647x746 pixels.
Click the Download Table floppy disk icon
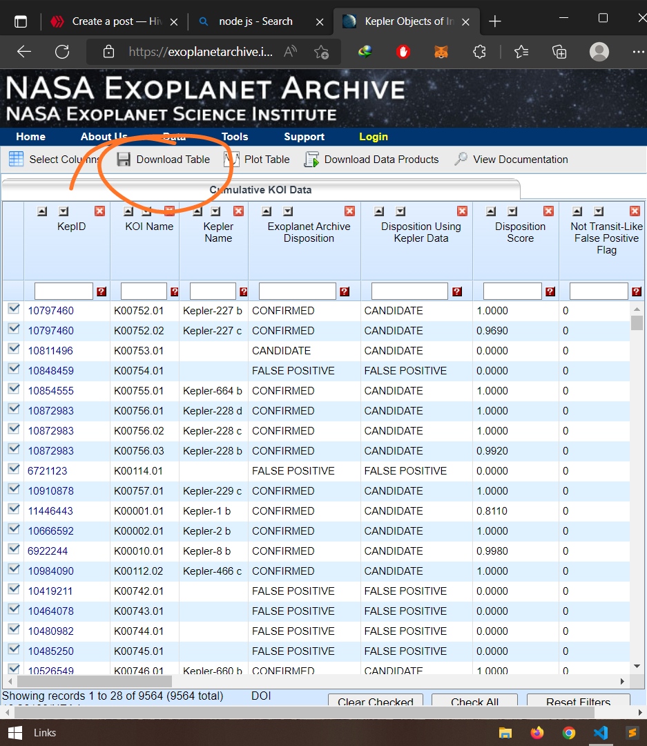(124, 160)
